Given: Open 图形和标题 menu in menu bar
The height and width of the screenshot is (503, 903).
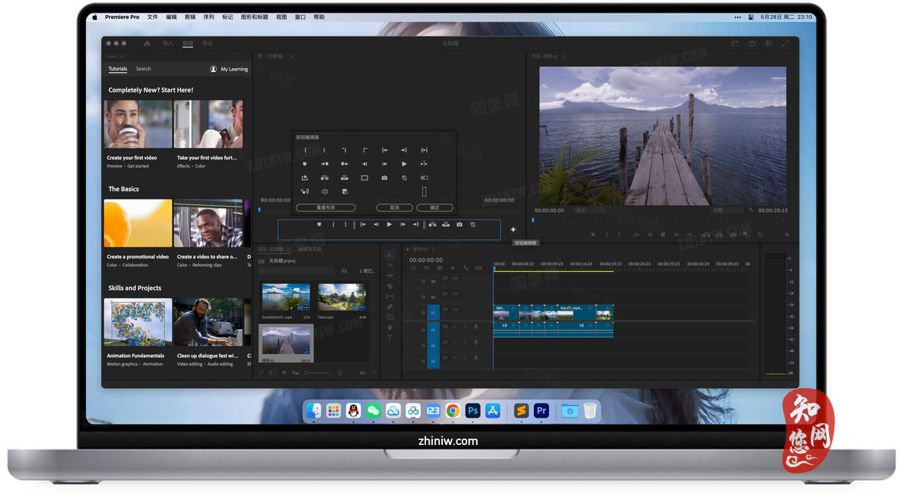Looking at the screenshot, I should pos(255,17).
